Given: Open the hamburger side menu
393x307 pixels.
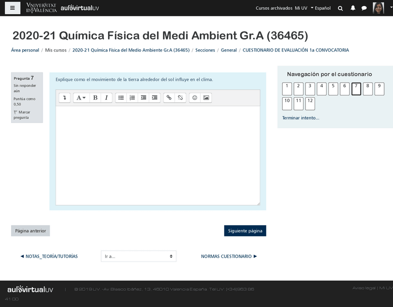Looking at the screenshot, I should point(13,8).
